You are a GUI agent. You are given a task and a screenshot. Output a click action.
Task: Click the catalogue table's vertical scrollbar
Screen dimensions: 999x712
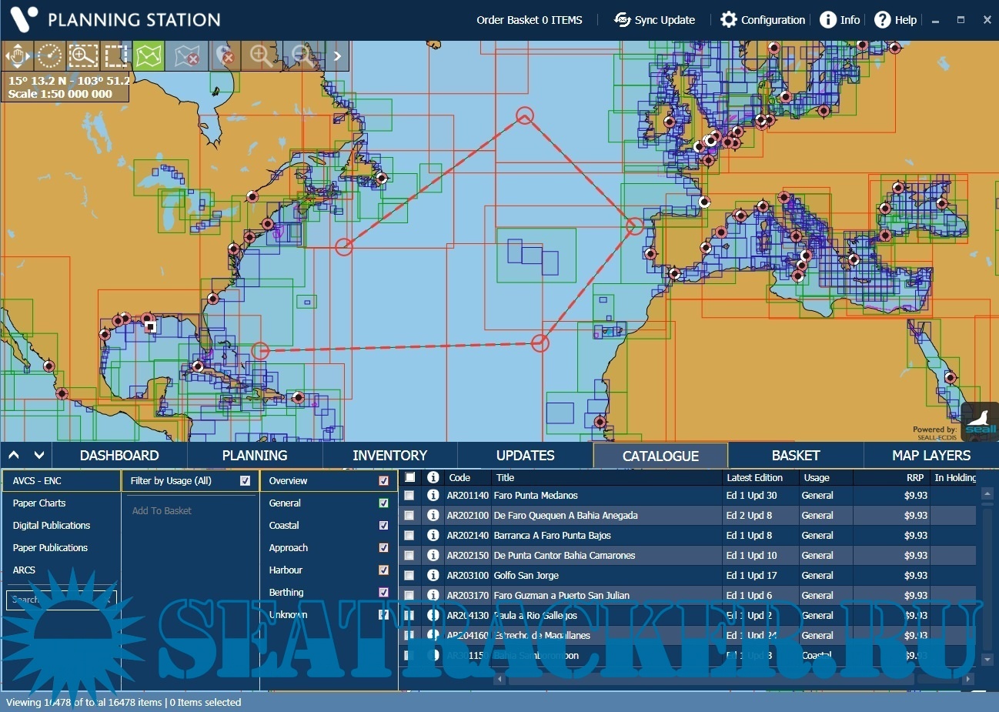point(987,577)
